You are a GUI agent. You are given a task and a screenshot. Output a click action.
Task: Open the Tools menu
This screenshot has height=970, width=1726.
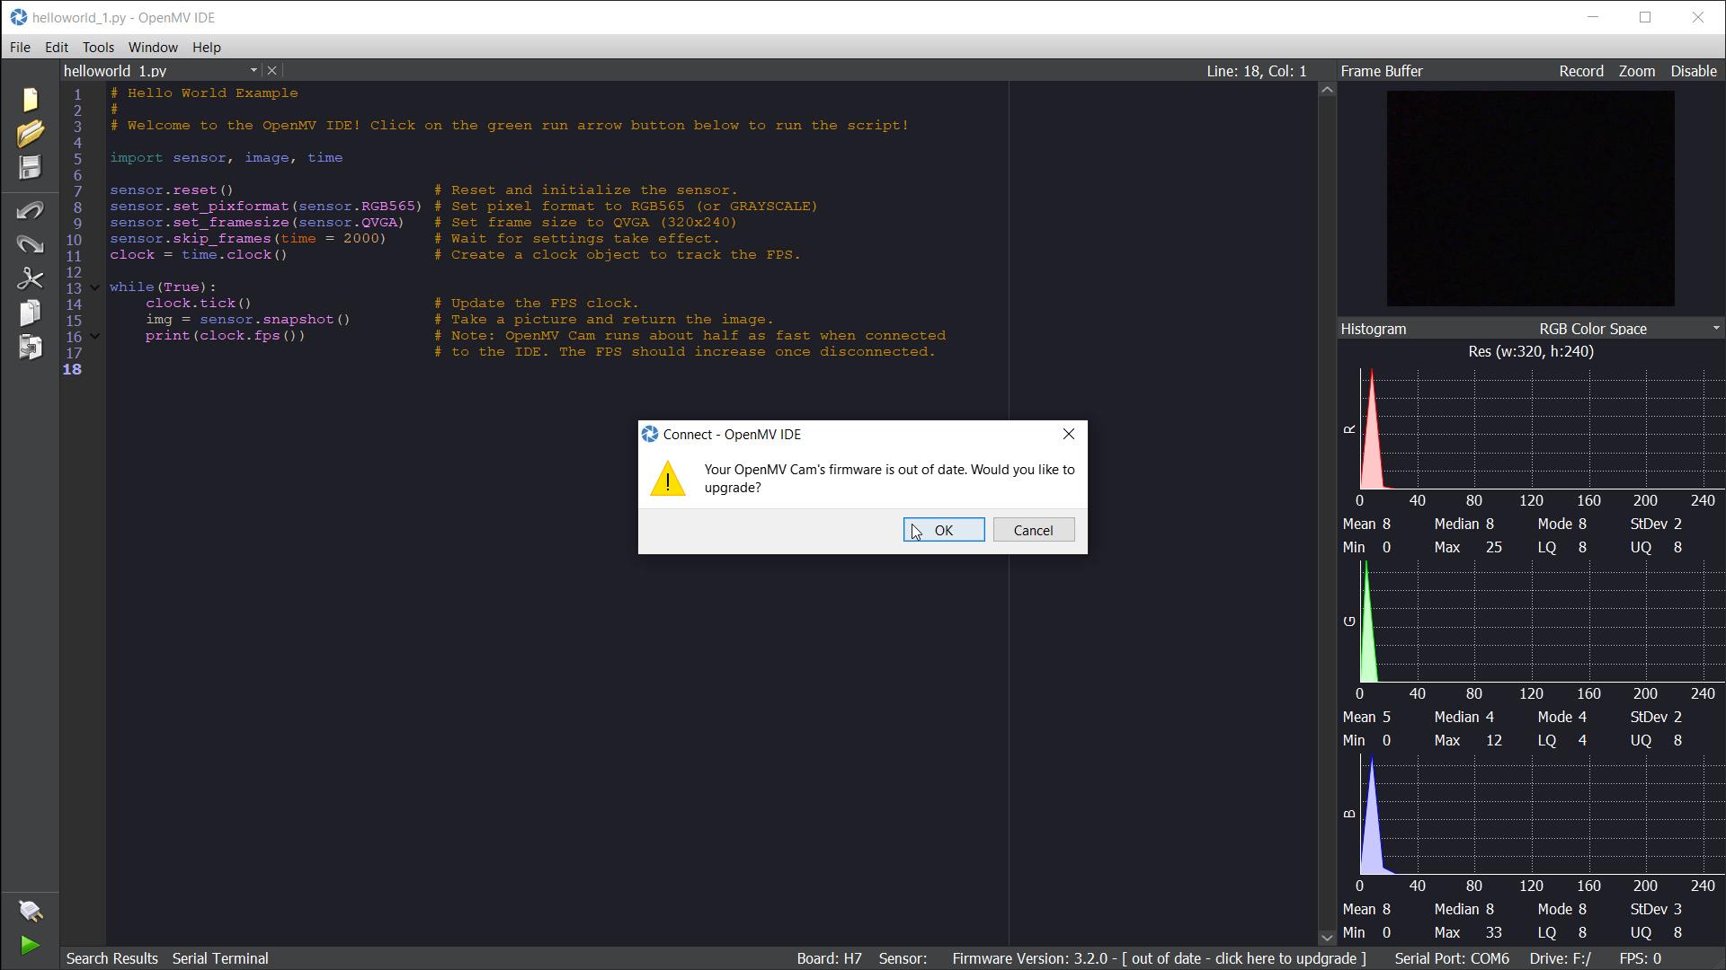click(x=98, y=47)
